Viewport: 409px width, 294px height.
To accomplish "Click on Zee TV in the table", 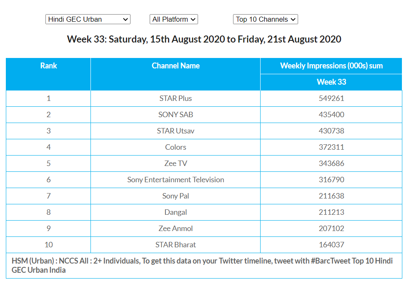I will 176,163.
